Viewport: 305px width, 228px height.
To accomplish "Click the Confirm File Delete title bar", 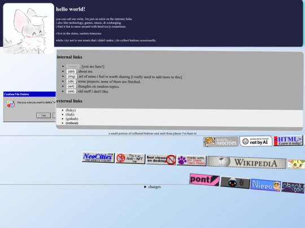I will point(29,94).
